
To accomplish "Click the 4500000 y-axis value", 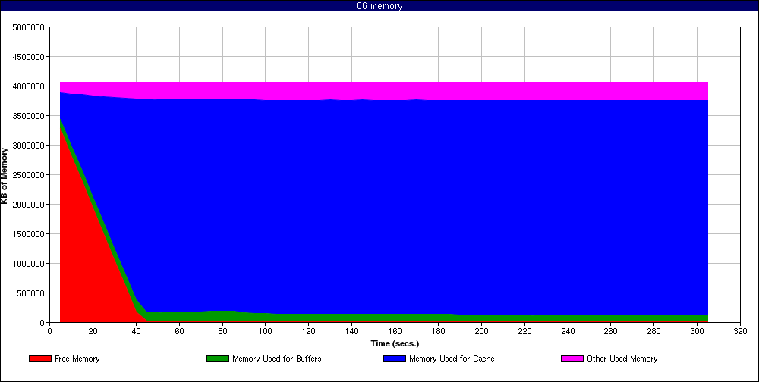I will coord(30,57).
